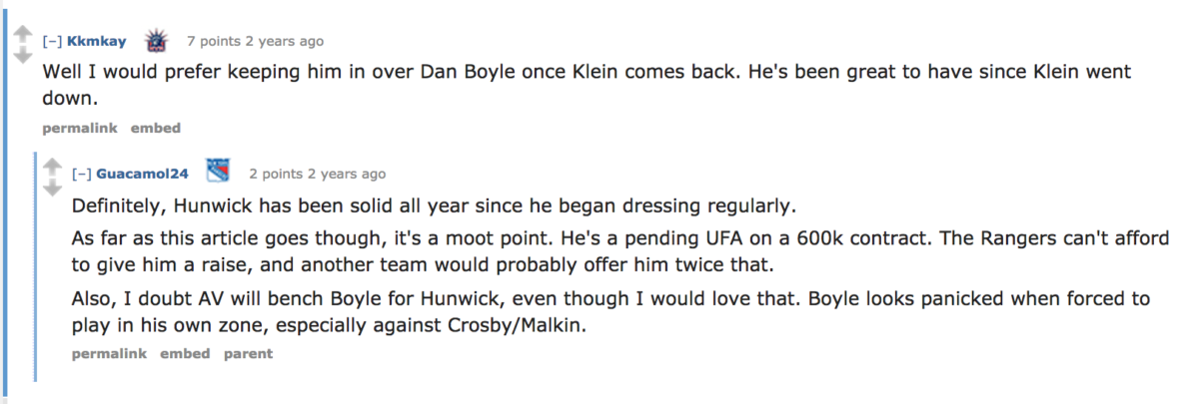The width and height of the screenshot is (1199, 404).
Task: Click the timestamp on Kkmkay's comment
Action: pos(285,42)
